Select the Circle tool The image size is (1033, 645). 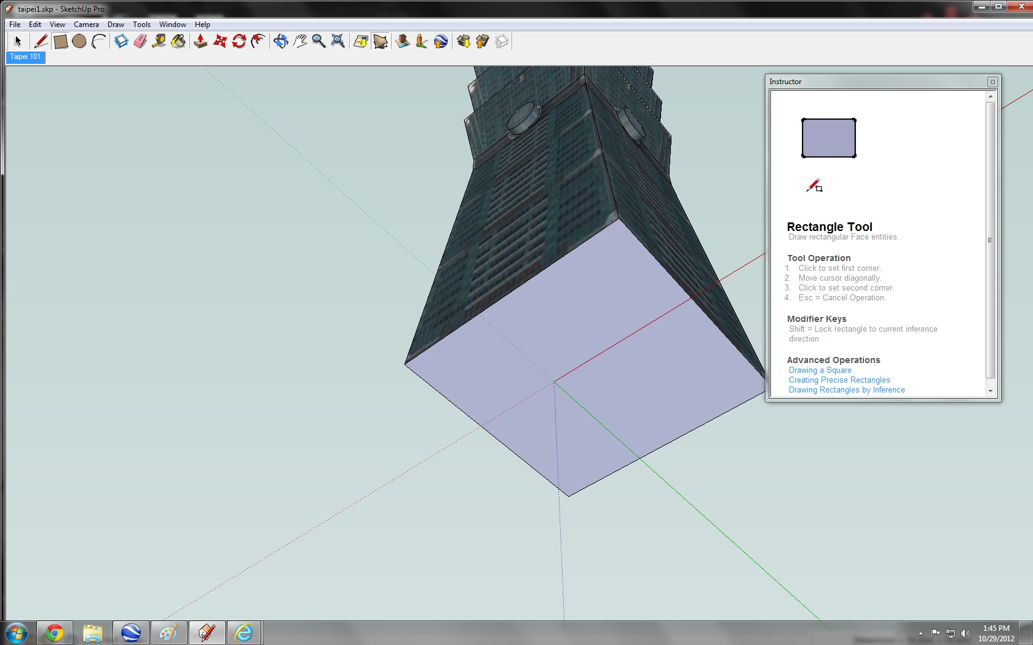79,41
